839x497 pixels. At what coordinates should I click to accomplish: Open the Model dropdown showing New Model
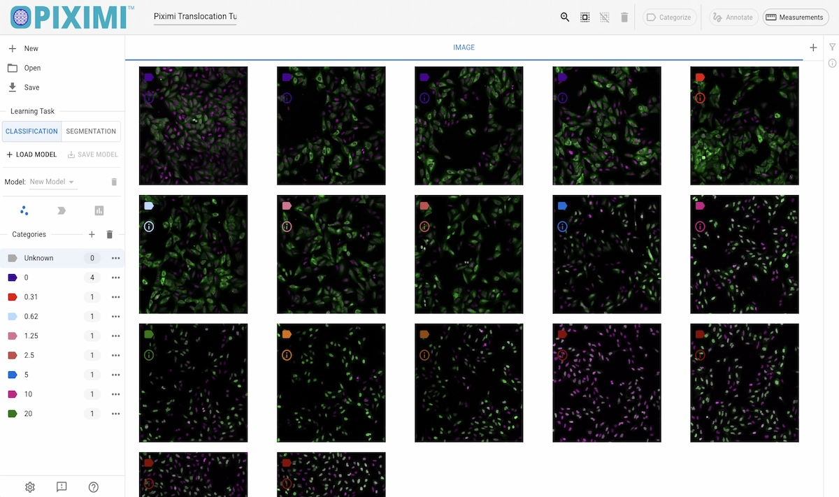pos(52,182)
